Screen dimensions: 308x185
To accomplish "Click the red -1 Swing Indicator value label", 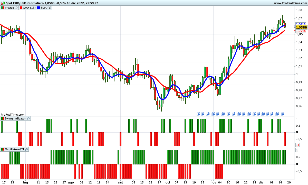I will [x=297, y=145].
